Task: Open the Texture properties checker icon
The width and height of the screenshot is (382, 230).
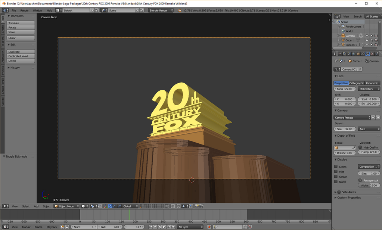Action: coord(372,54)
